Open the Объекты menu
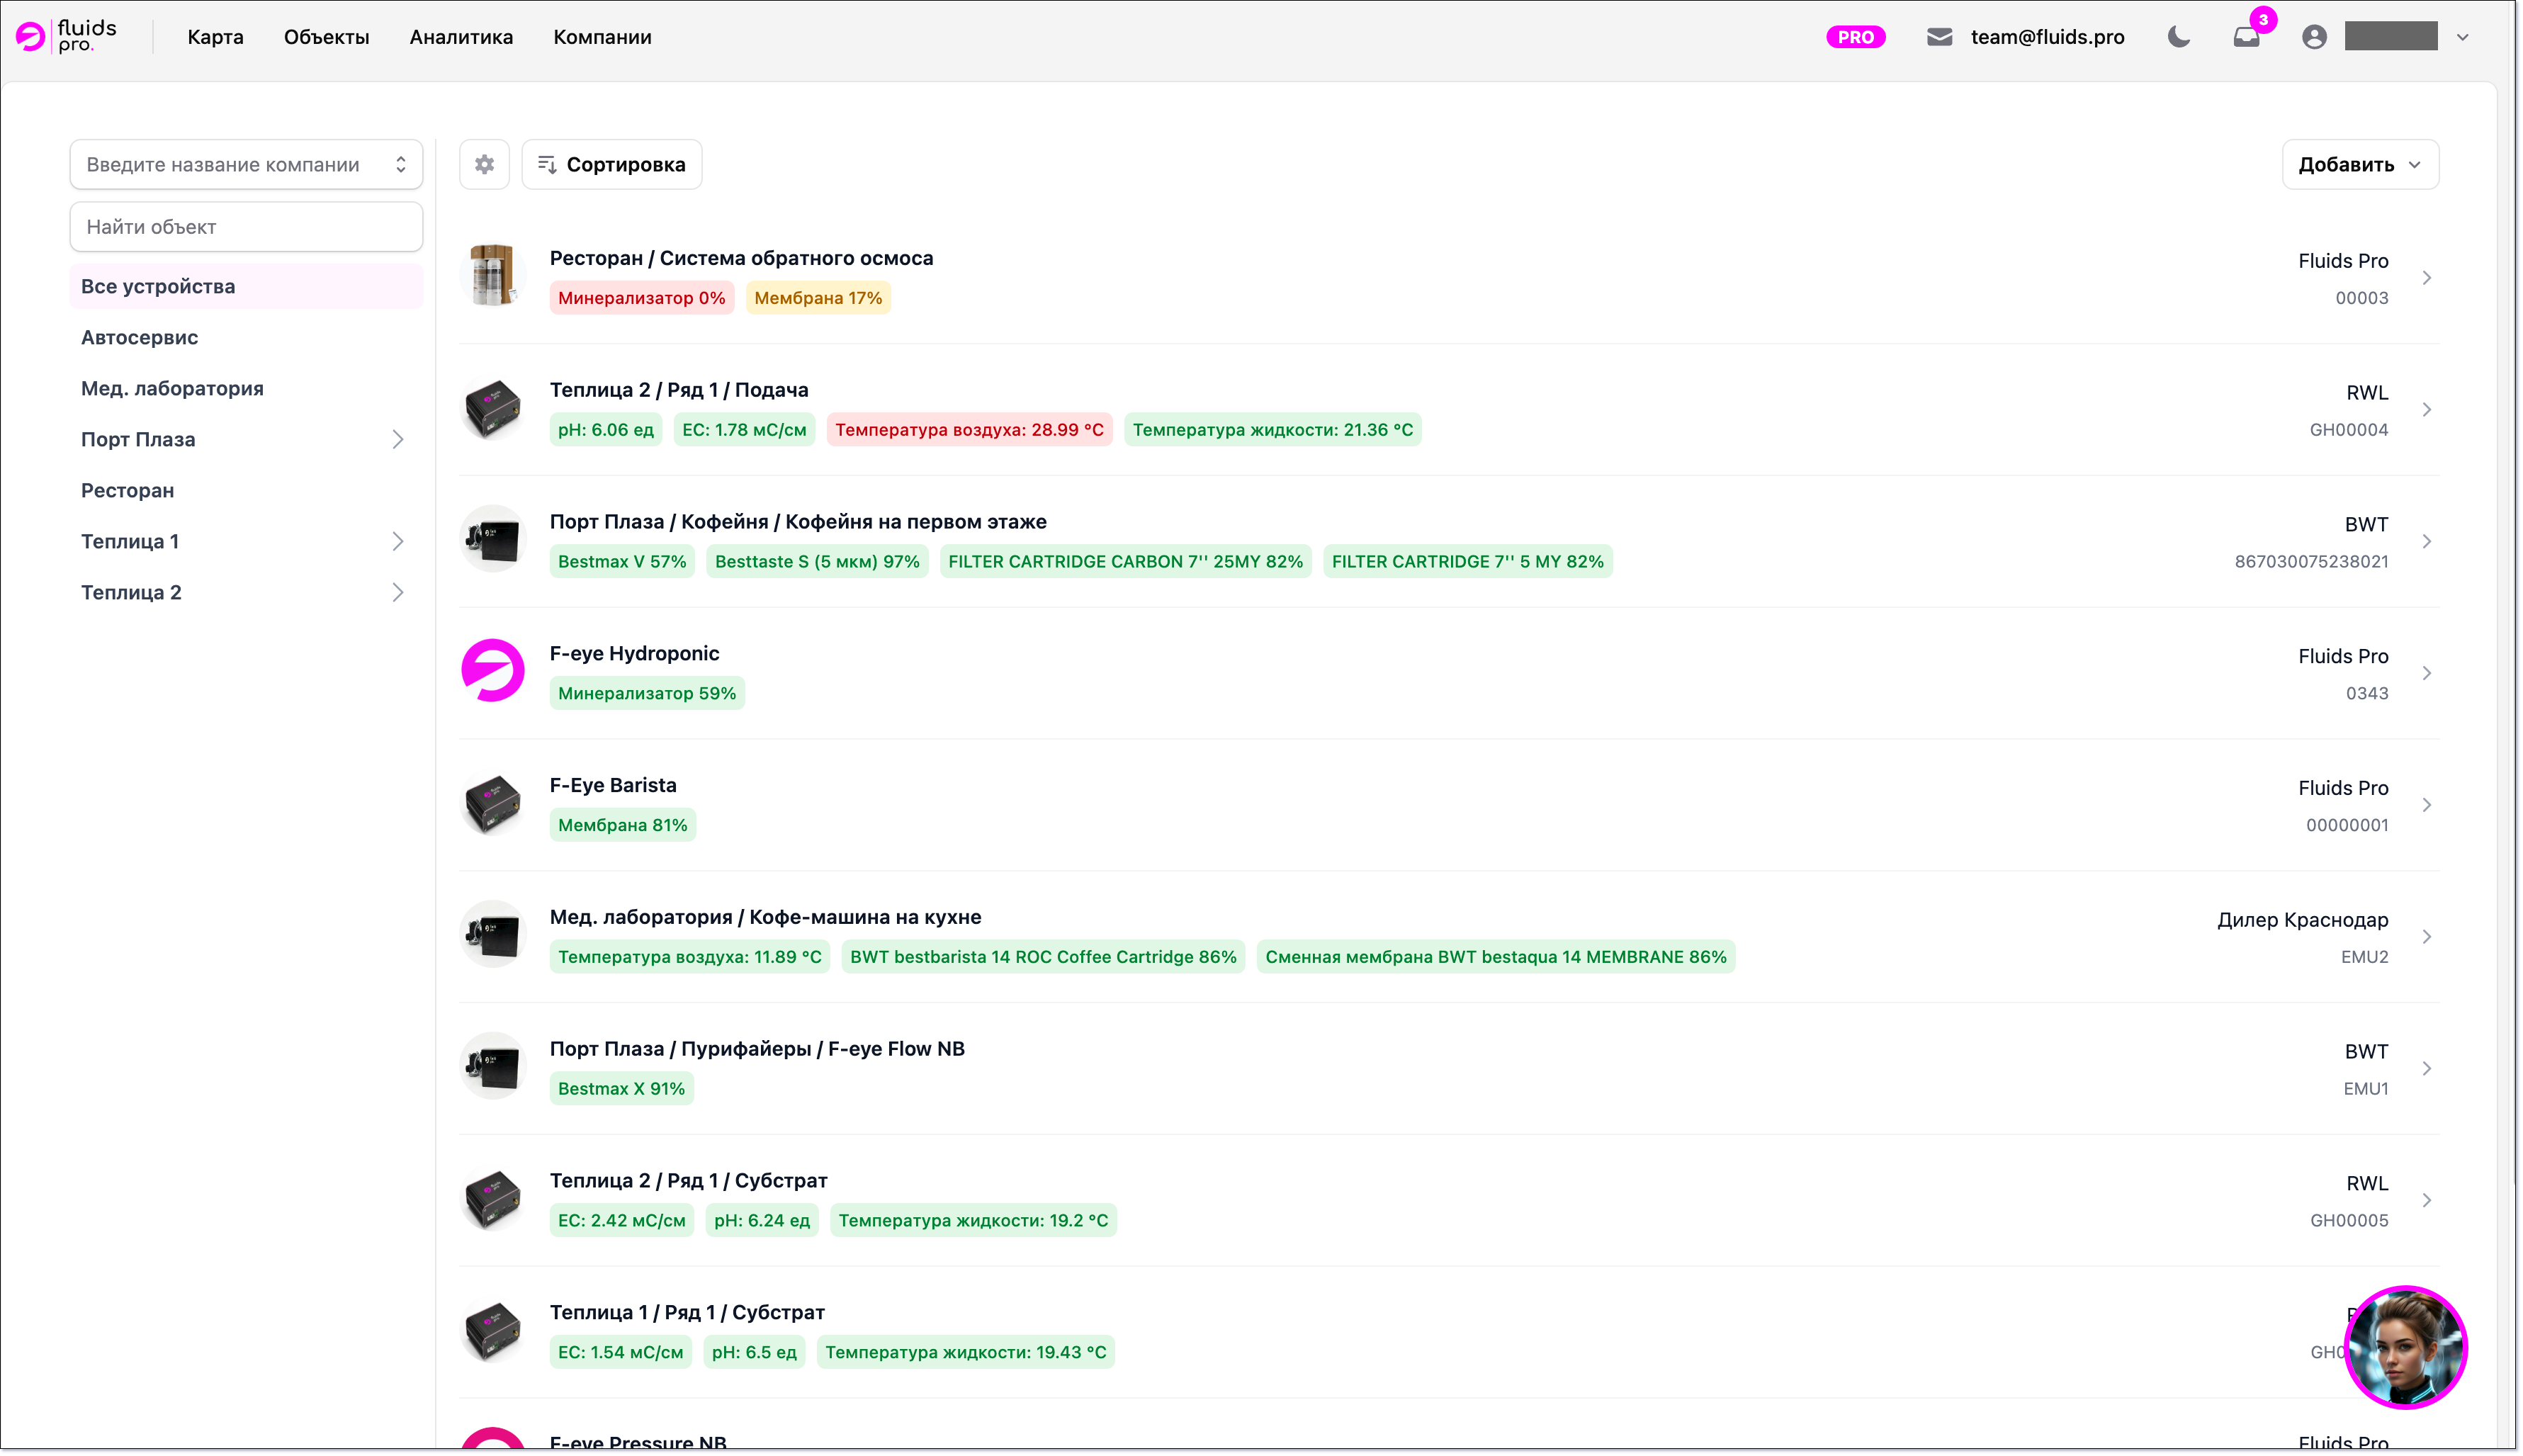Screen dimensions: 2523x1456 tap(326, 37)
